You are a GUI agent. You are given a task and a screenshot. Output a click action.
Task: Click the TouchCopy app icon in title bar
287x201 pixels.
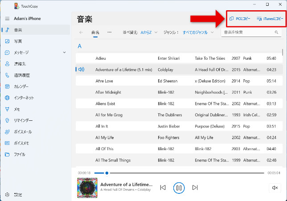[16, 6]
